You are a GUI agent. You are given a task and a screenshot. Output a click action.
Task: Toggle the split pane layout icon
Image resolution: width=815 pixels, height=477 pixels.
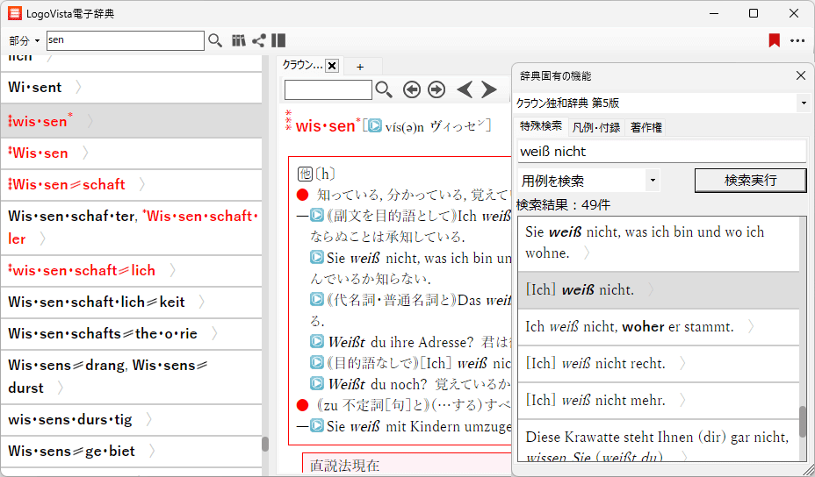tap(278, 40)
